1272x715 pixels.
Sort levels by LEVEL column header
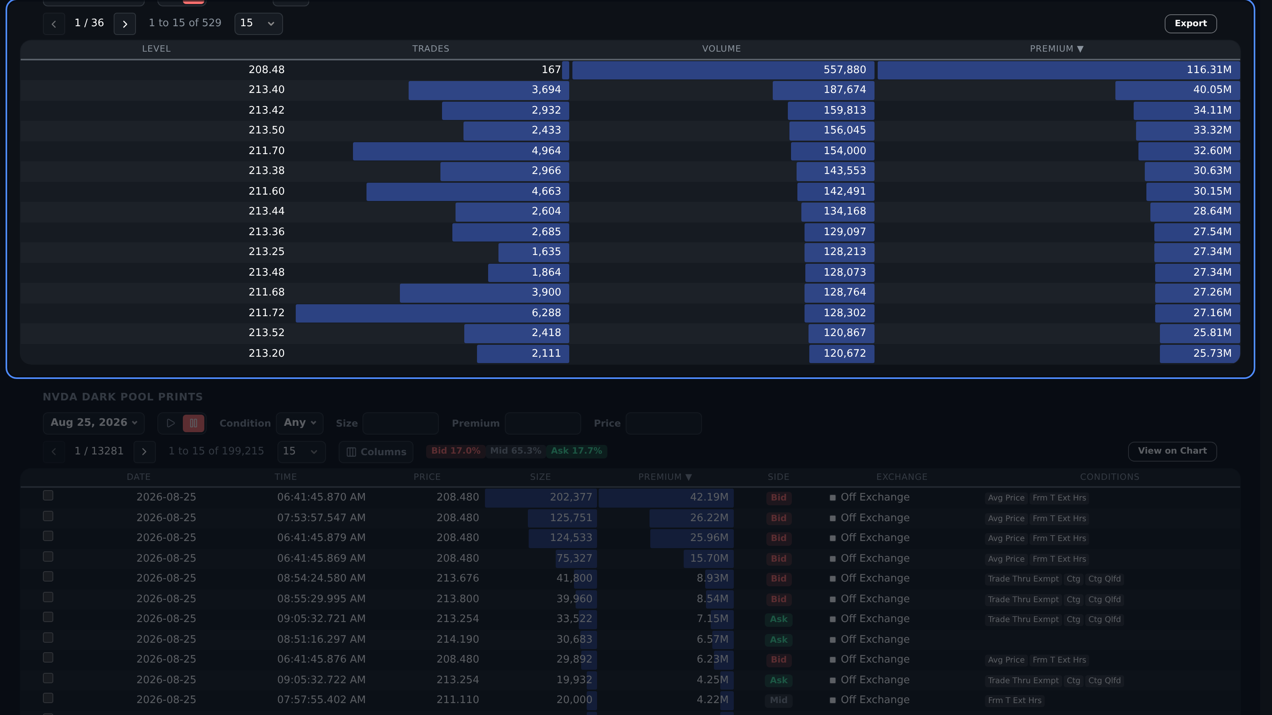tap(156, 49)
